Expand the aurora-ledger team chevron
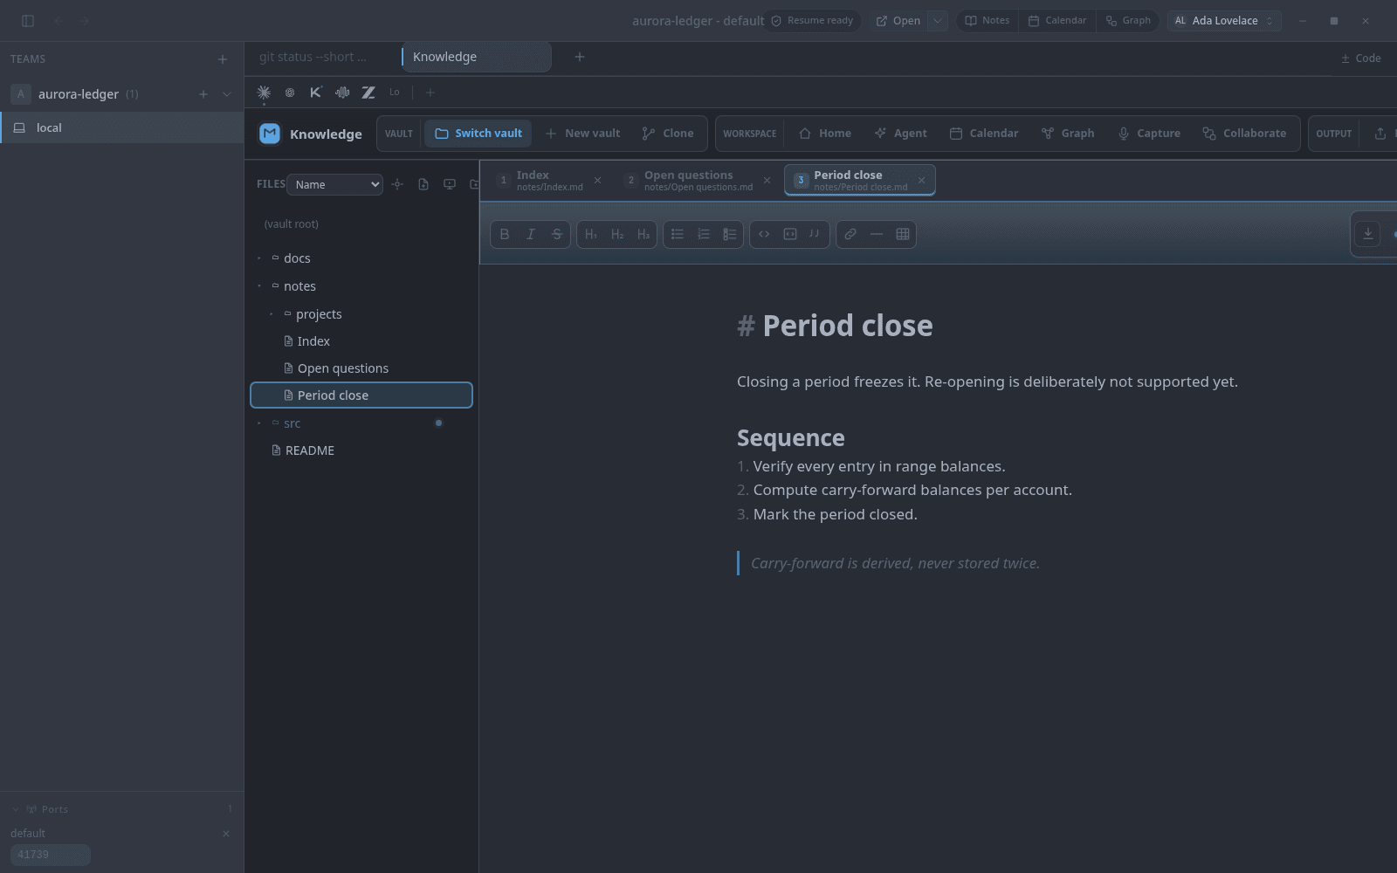1397x873 pixels. (227, 94)
